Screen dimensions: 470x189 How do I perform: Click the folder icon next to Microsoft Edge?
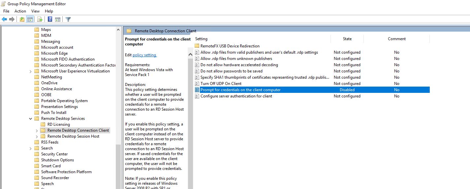click(x=37, y=53)
